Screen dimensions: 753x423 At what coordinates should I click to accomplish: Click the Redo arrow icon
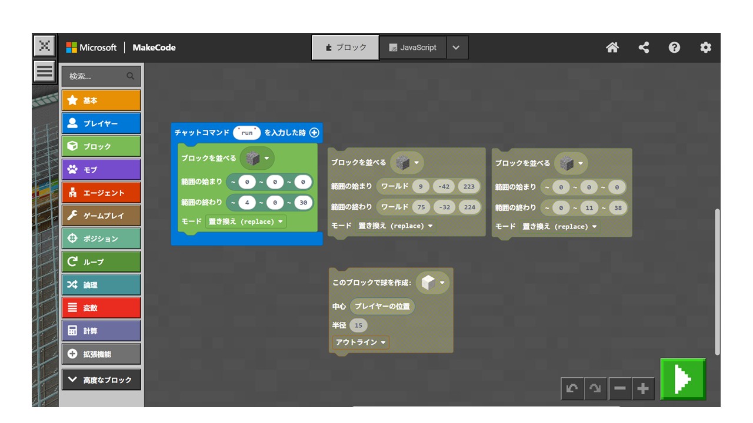(595, 389)
